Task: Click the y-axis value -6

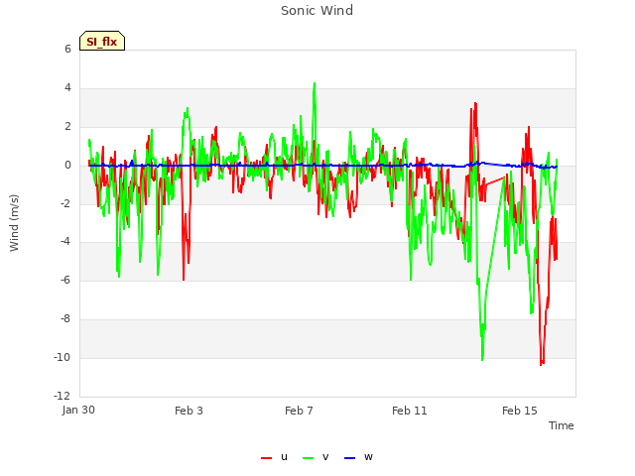Action: (65, 280)
